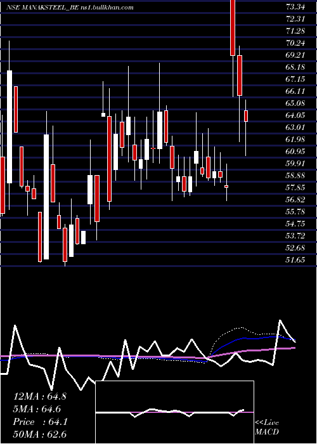Click the 73.34 price axis label

295,6
